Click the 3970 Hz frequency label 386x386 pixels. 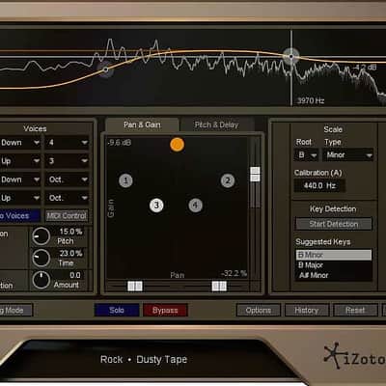[311, 100]
